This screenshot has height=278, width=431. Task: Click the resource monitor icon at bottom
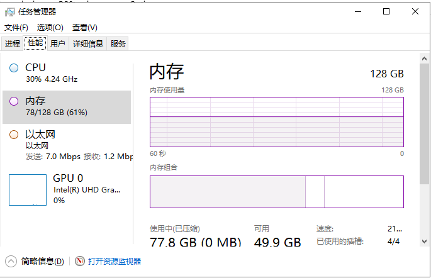pyautogui.click(x=79, y=261)
